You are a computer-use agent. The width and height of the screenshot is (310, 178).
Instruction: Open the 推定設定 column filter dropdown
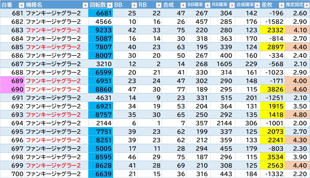click(x=307, y=5)
